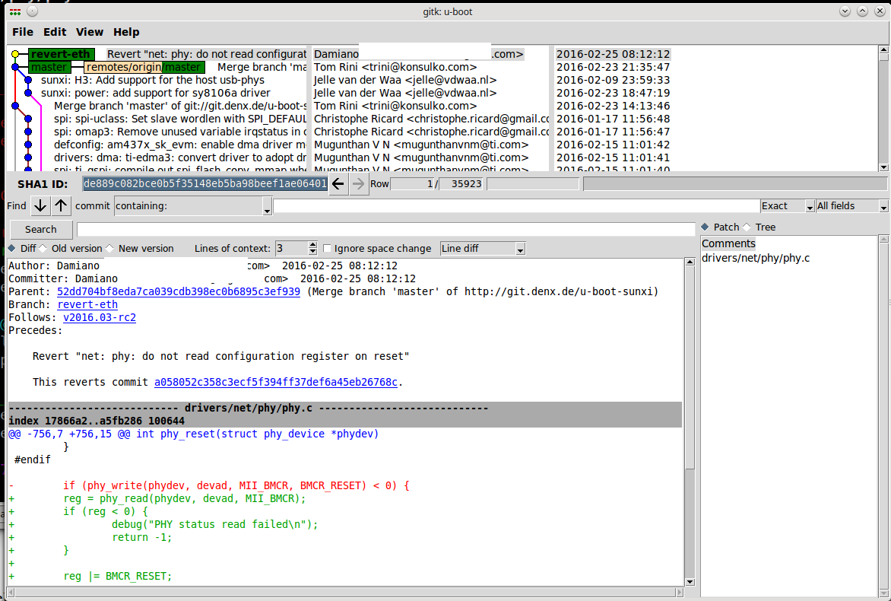Open reverted commit link a058052c358c3ecf...

pos(276,382)
